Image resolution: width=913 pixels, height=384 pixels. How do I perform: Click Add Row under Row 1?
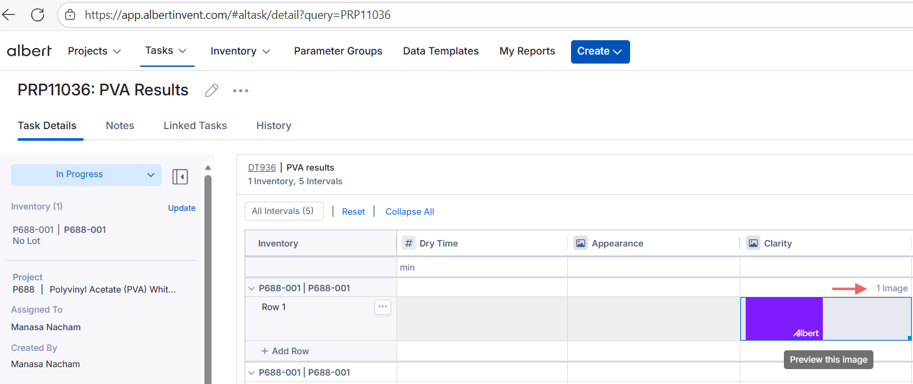[x=285, y=351]
